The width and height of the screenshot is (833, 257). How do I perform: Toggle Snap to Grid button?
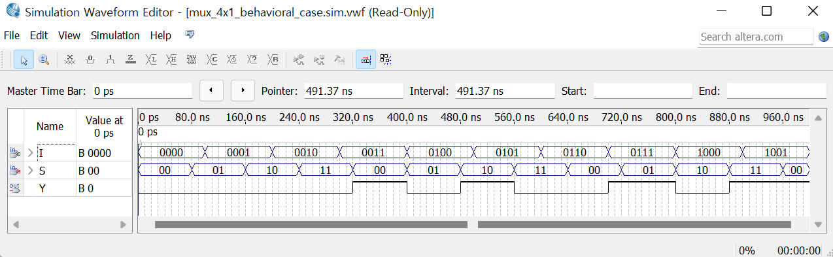click(x=386, y=60)
